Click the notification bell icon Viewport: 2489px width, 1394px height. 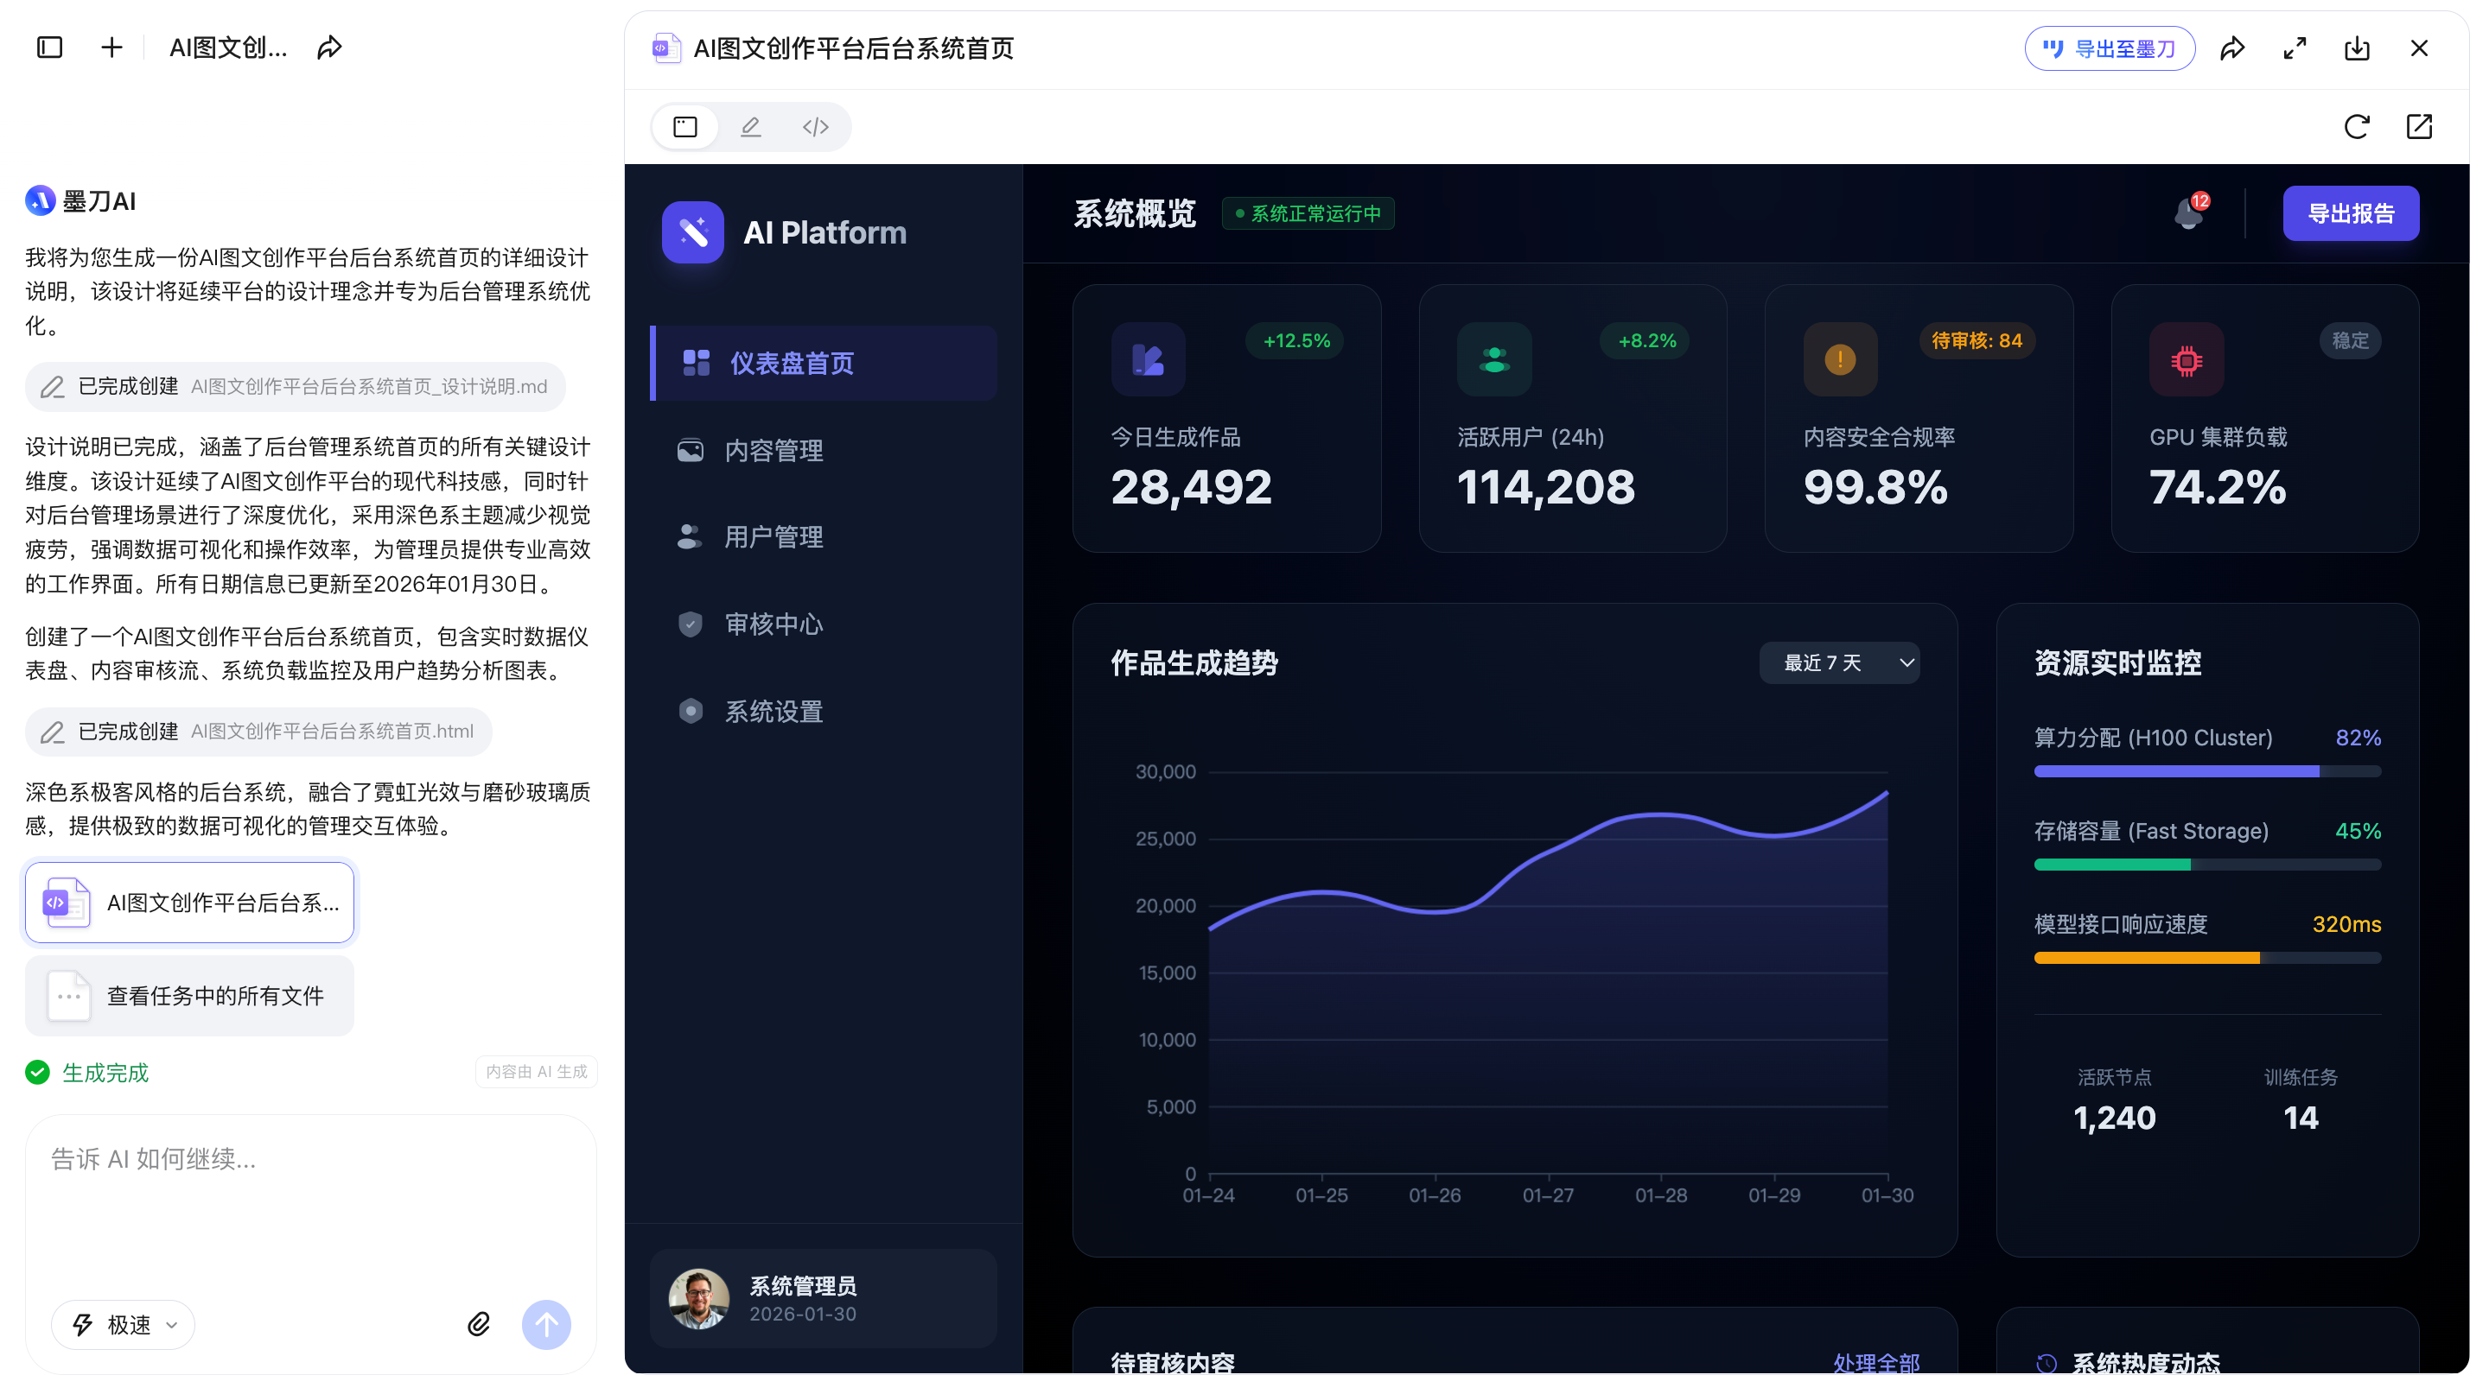(x=2187, y=213)
